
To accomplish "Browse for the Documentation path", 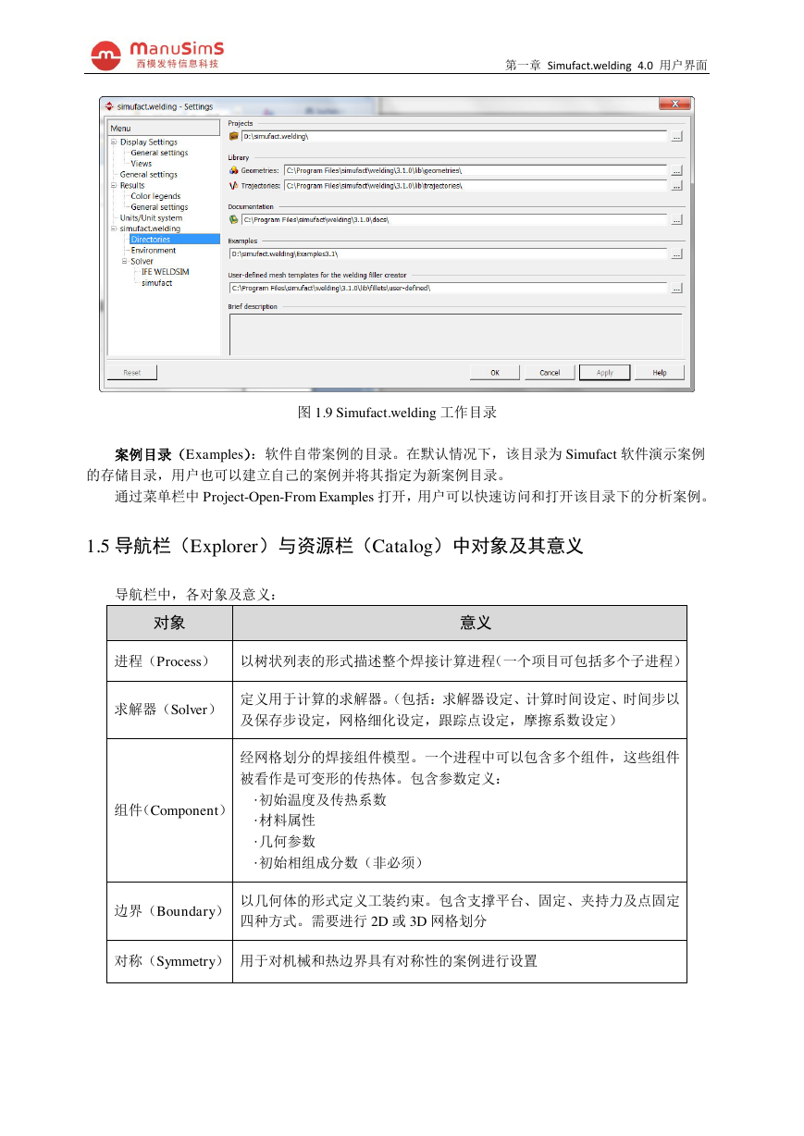I will tap(676, 220).
